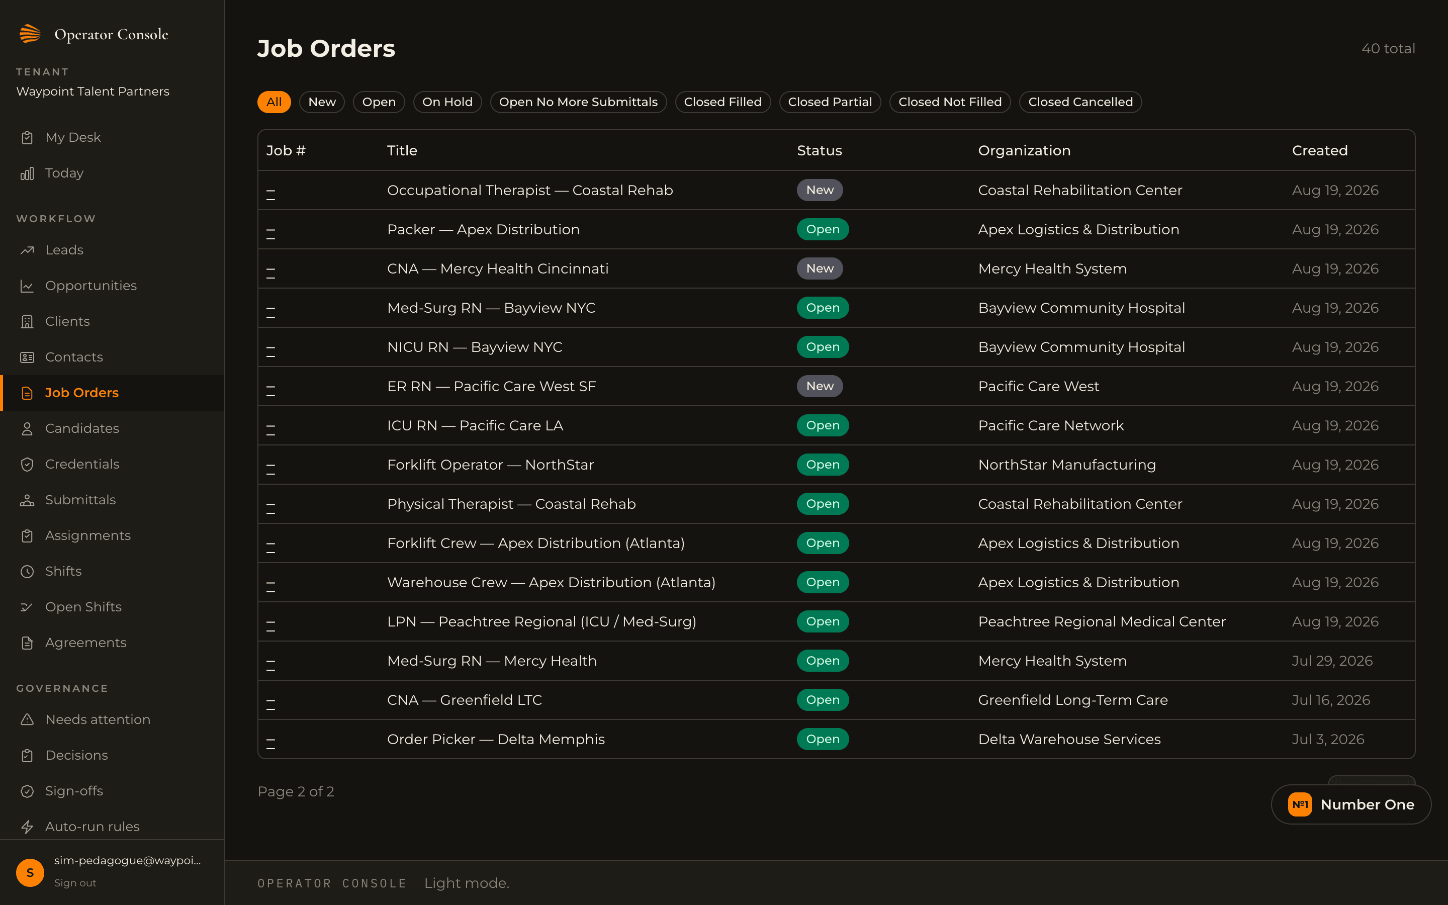The height and width of the screenshot is (905, 1448).
Task: Open Occupational Therapist — Coastal Rehab job
Action: point(530,191)
